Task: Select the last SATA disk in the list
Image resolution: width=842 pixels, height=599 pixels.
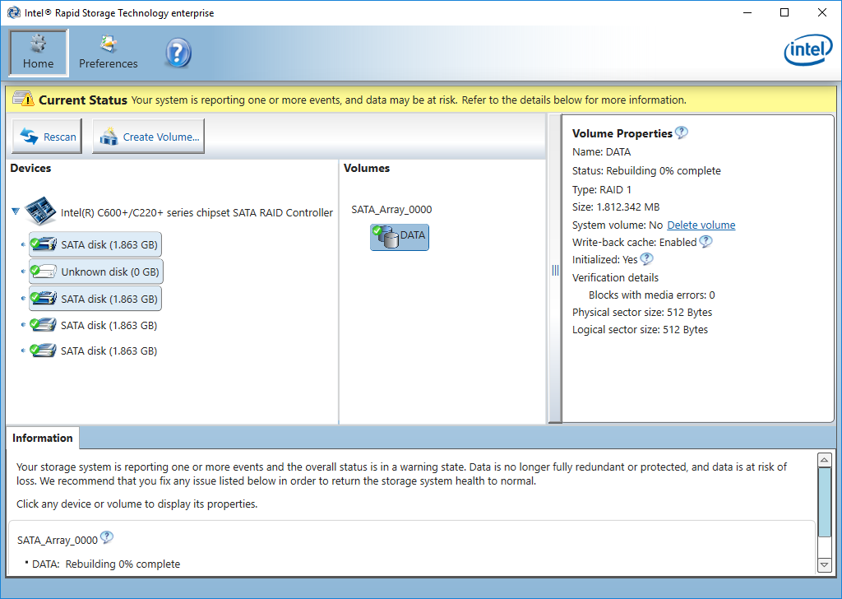Action: pos(95,351)
